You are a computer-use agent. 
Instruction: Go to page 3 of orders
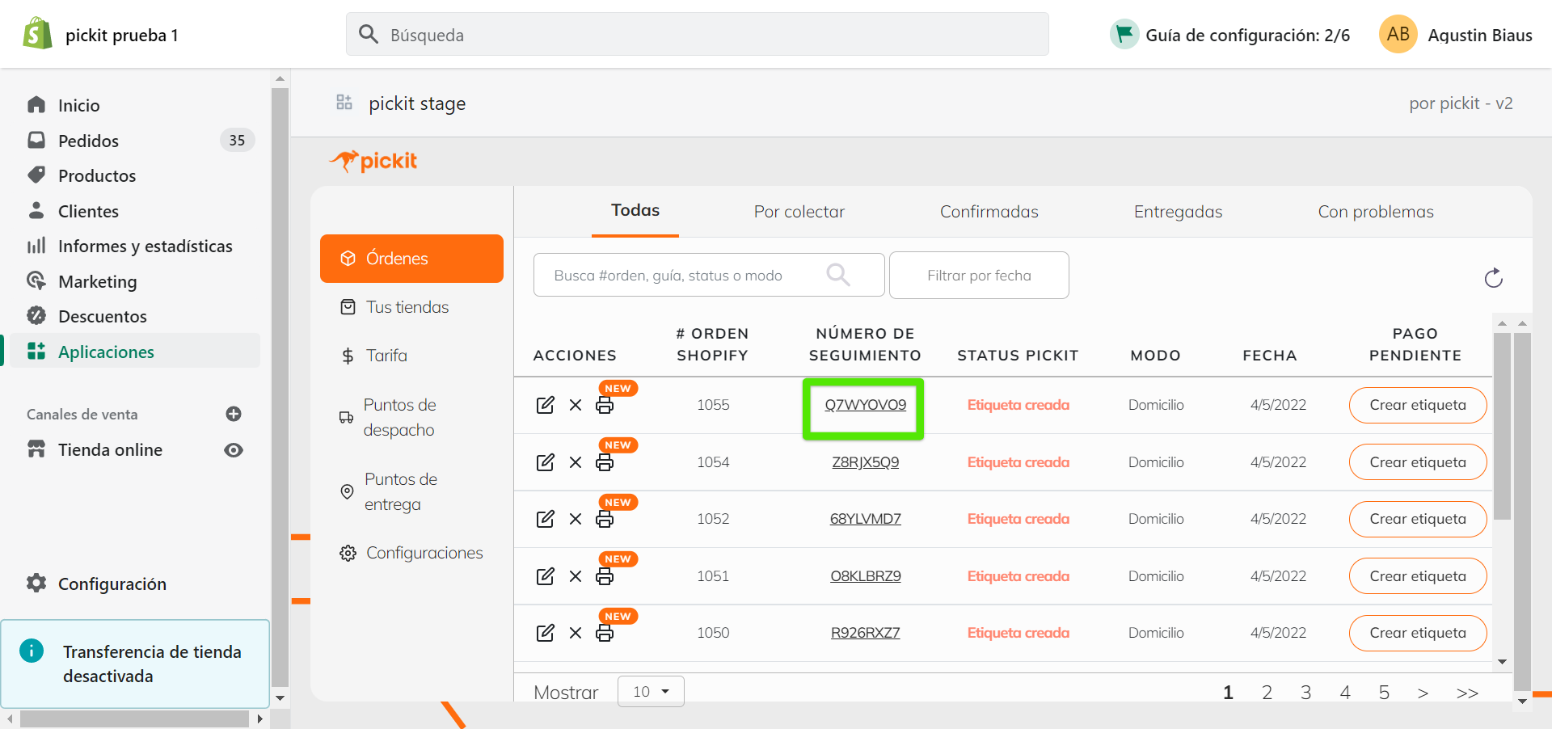pyautogui.click(x=1305, y=693)
